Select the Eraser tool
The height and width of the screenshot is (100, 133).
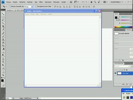click(3, 46)
